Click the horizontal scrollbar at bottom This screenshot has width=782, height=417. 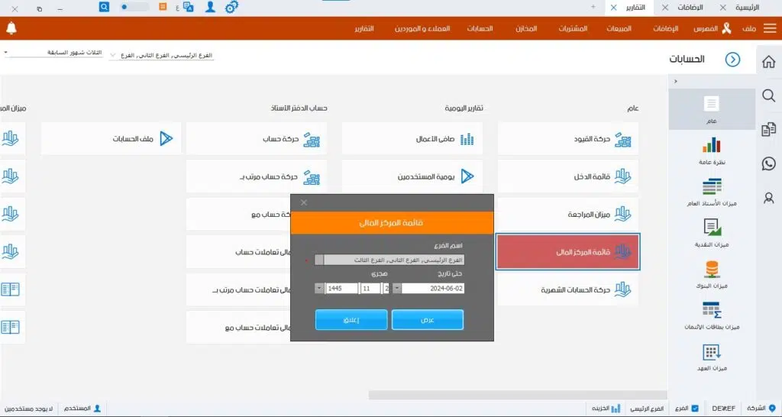(x=518, y=395)
